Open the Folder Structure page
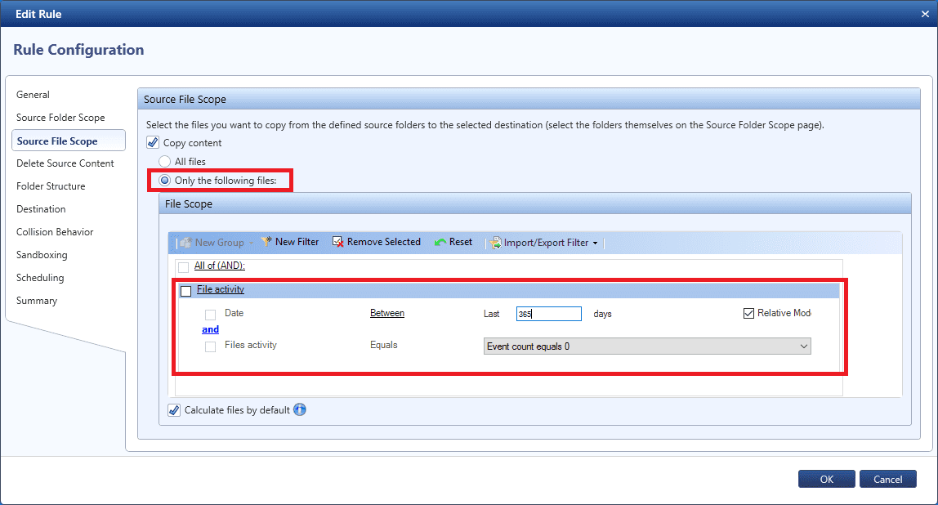 pos(51,186)
